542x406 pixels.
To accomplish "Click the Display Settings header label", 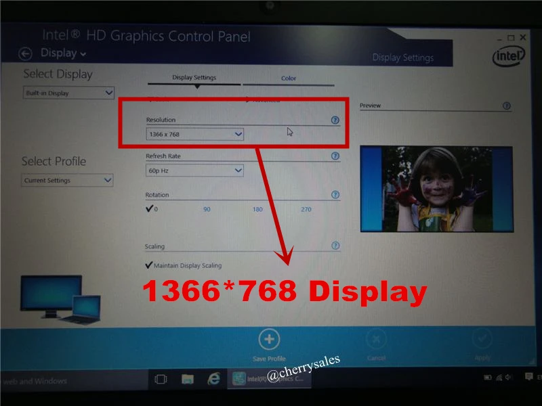I will tap(402, 58).
